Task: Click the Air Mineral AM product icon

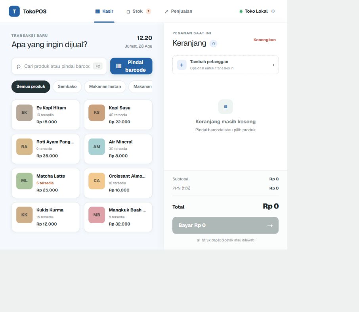Action: point(97,147)
